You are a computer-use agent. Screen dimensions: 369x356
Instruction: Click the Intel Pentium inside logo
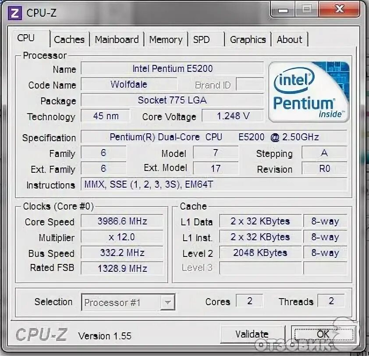click(x=309, y=92)
